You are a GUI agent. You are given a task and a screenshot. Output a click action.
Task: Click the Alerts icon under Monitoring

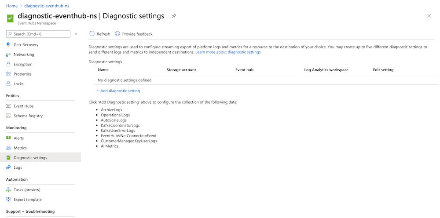tap(8, 138)
